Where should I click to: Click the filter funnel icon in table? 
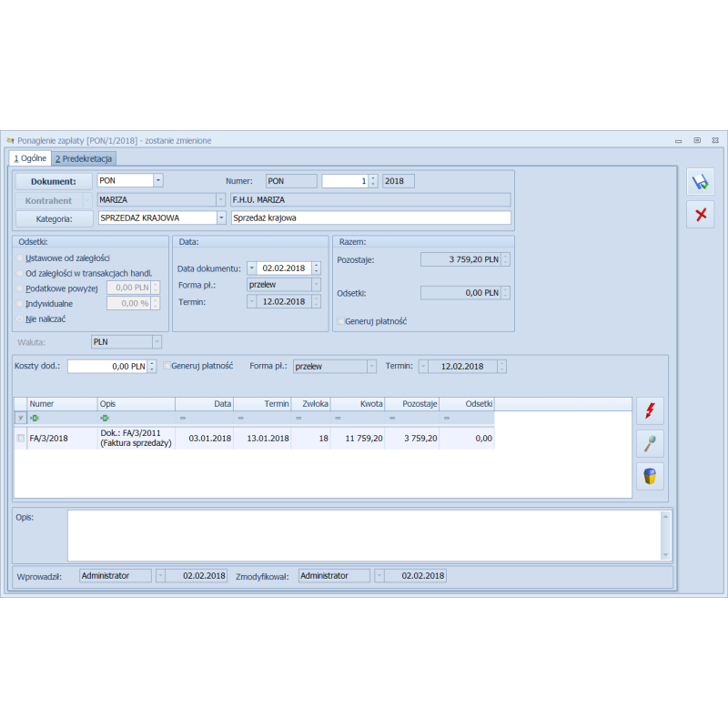[x=20, y=418]
